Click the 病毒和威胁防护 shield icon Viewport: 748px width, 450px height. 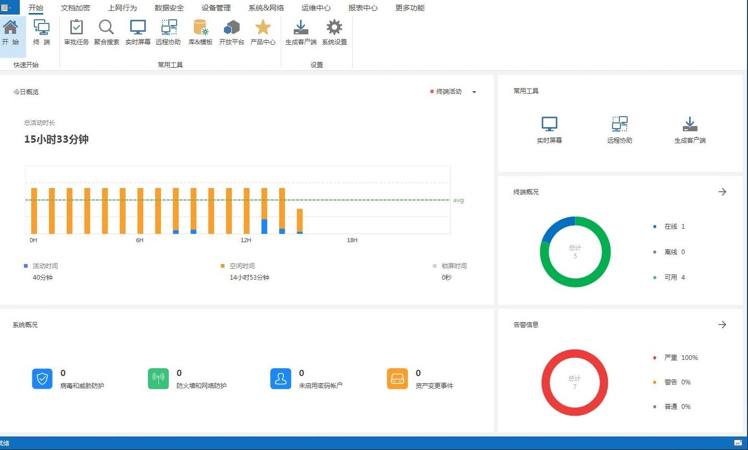[x=42, y=379]
